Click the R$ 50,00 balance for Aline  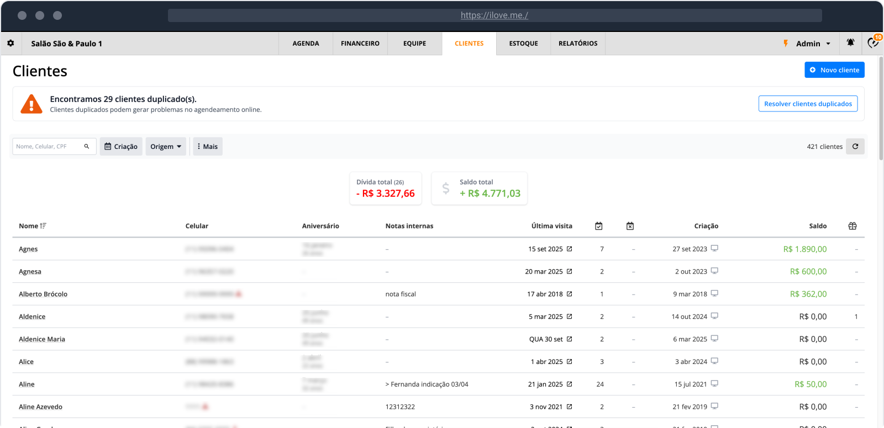pos(811,384)
